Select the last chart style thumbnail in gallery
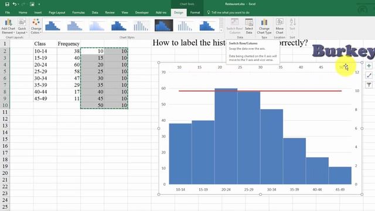 [x=207, y=26]
